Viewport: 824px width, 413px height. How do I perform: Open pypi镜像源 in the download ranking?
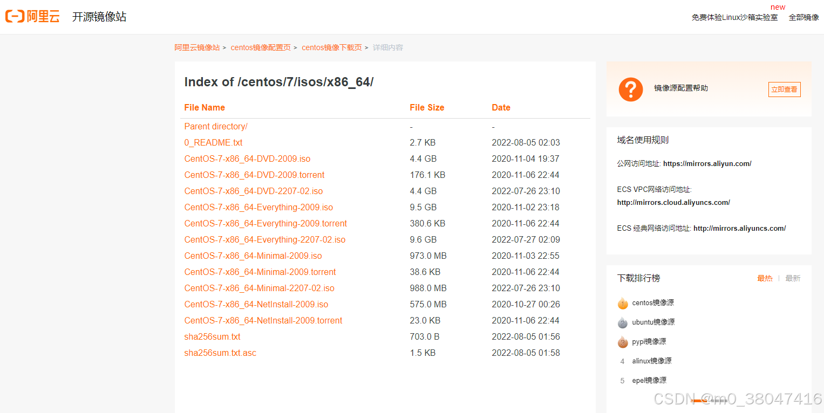(x=649, y=342)
